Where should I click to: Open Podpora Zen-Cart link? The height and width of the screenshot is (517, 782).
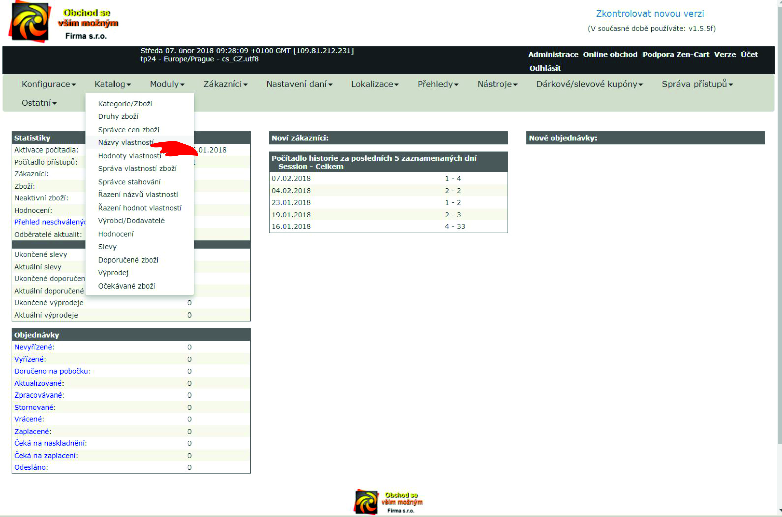tap(676, 54)
